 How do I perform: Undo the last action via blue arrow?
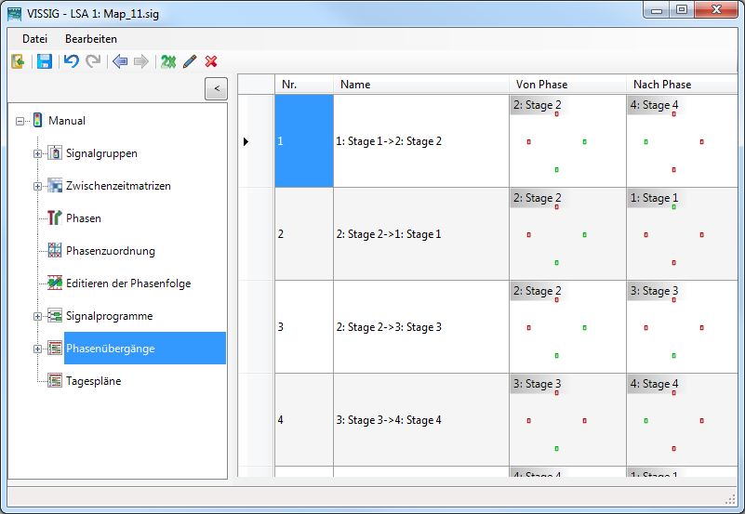(71, 61)
